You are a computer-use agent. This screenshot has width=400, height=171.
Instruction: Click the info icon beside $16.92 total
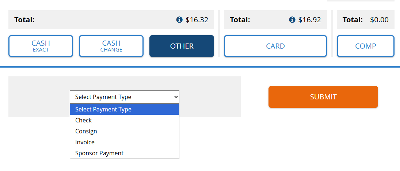tap(292, 20)
